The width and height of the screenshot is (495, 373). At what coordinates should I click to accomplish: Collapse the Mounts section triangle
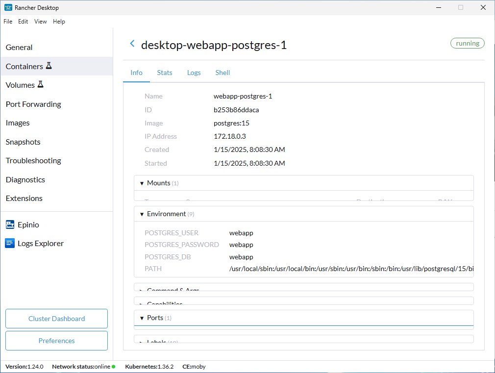click(x=142, y=183)
